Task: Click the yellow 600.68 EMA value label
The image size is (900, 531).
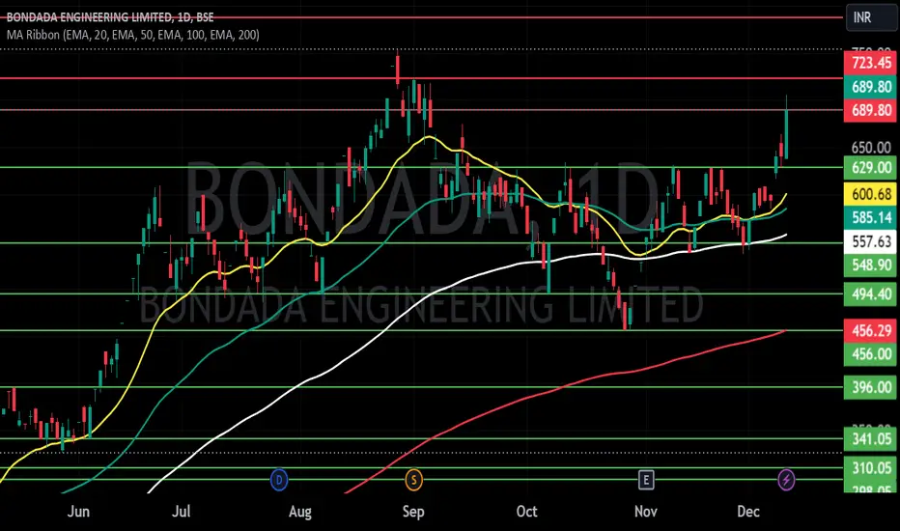Action: (870, 194)
